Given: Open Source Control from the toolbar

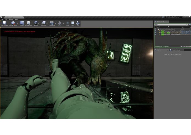Looking at the screenshot, I should pyautogui.click(x=13, y=23).
